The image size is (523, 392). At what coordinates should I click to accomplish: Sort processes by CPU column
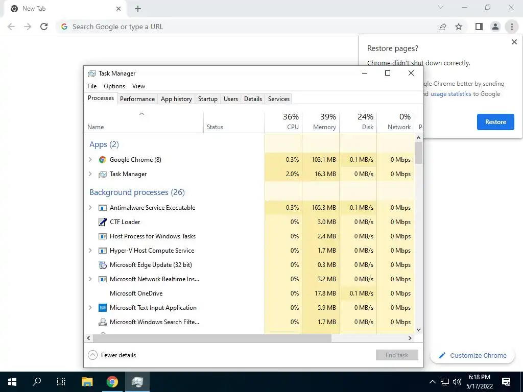(283, 122)
